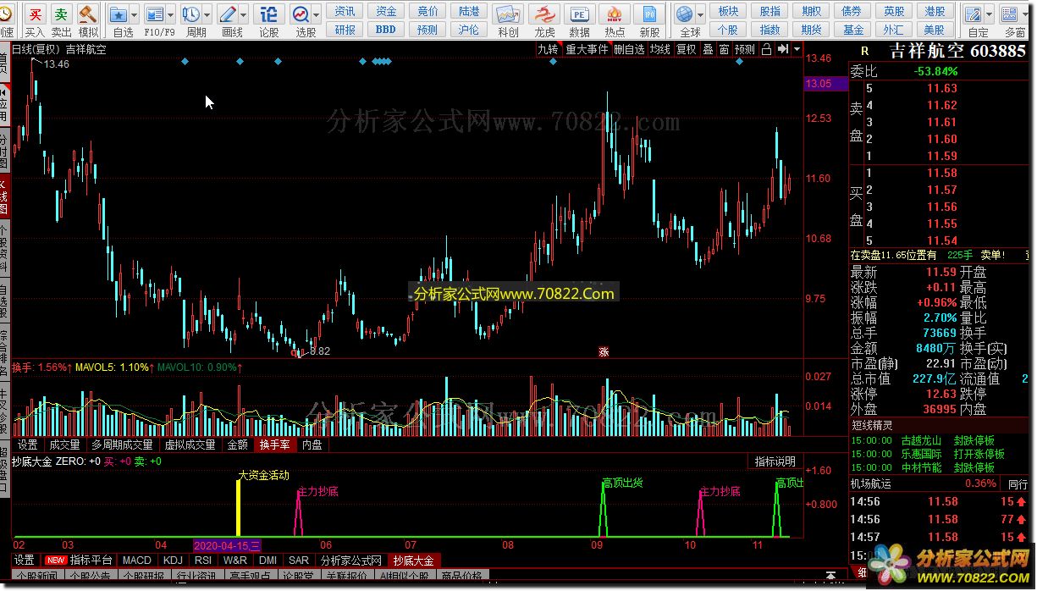The width and height of the screenshot is (1037, 591).
Task: Expand the 周期 period dropdown arrow
Action: [x=207, y=14]
